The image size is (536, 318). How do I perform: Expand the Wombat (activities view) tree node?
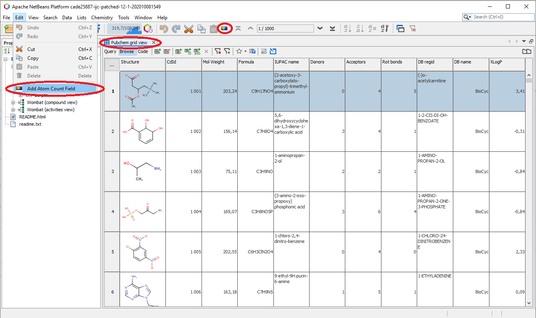pyautogui.click(x=13, y=110)
